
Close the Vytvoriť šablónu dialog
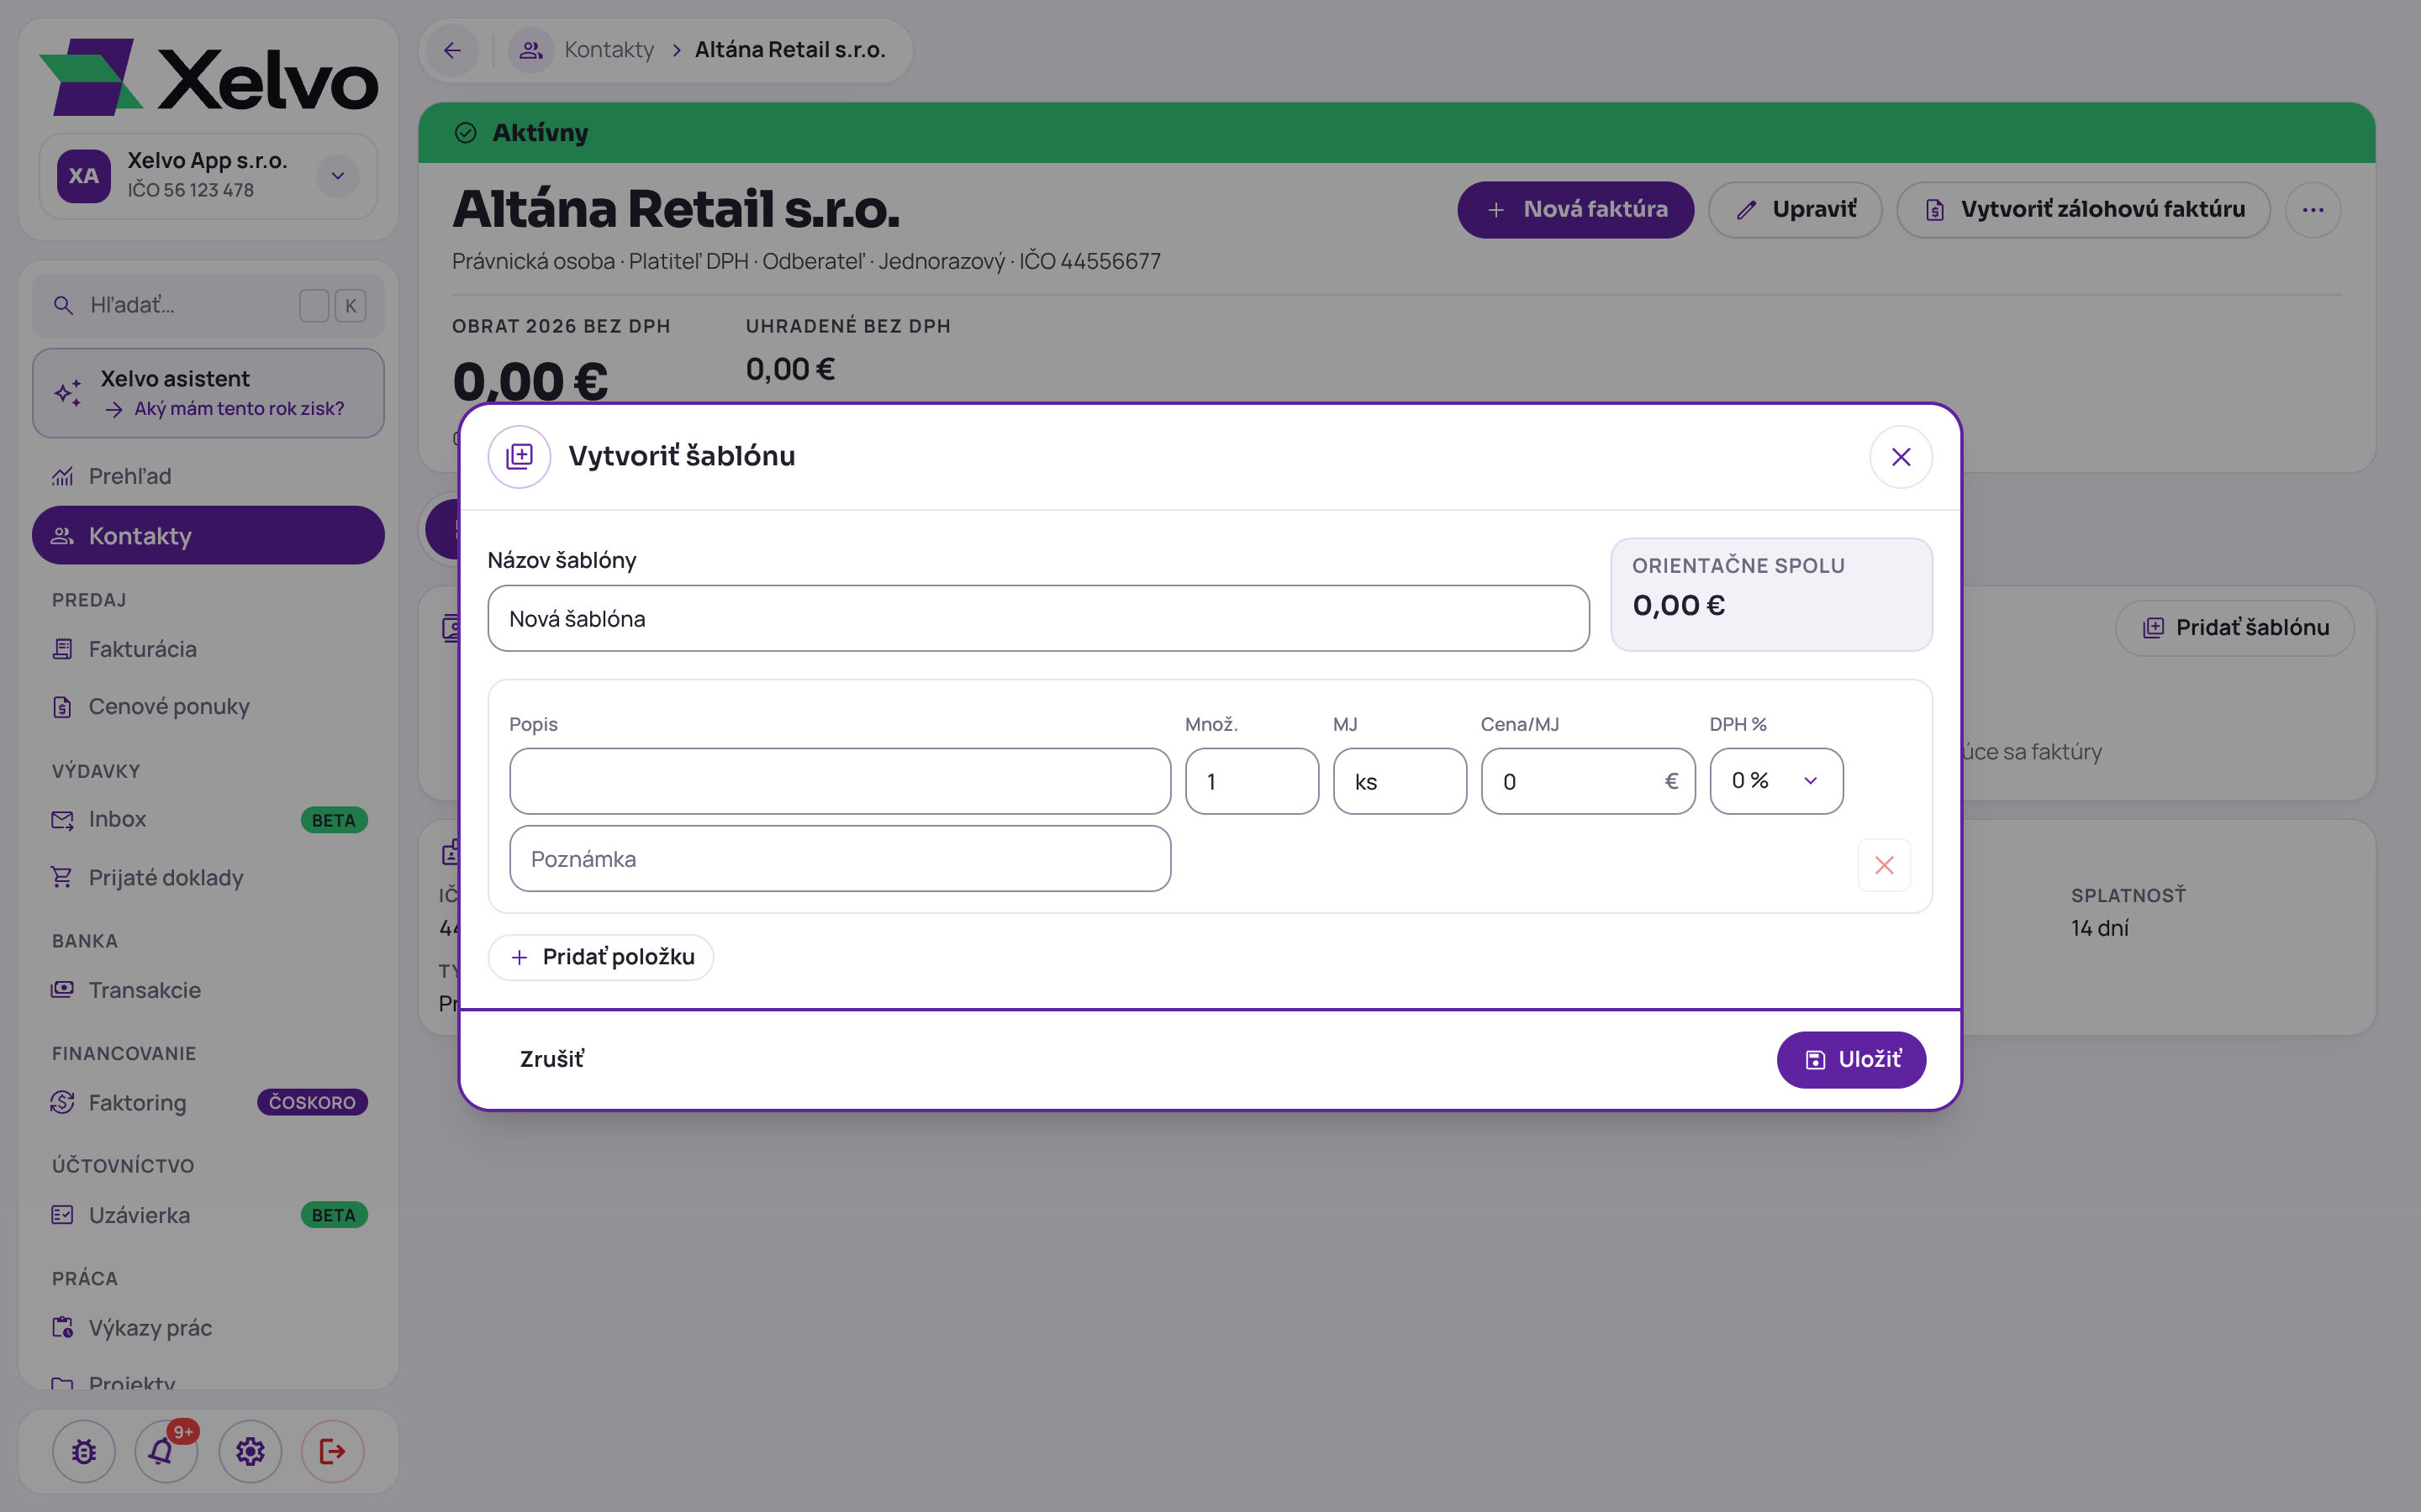click(x=1901, y=457)
